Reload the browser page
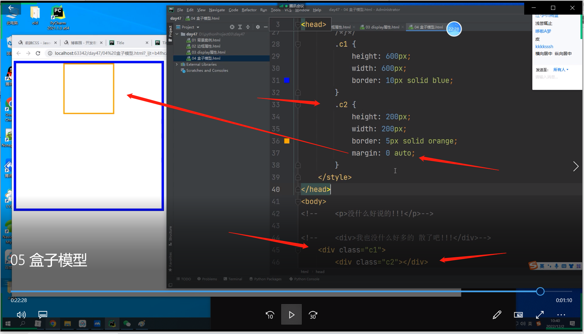 tap(38, 53)
